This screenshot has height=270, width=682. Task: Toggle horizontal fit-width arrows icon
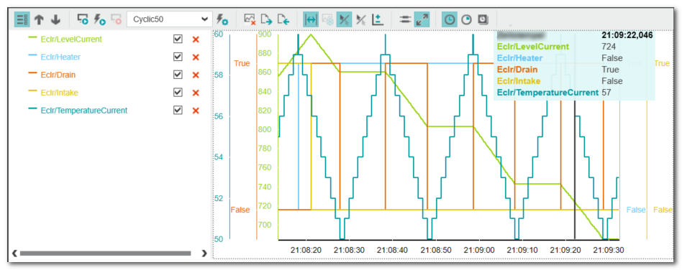[x=311, y=19]
